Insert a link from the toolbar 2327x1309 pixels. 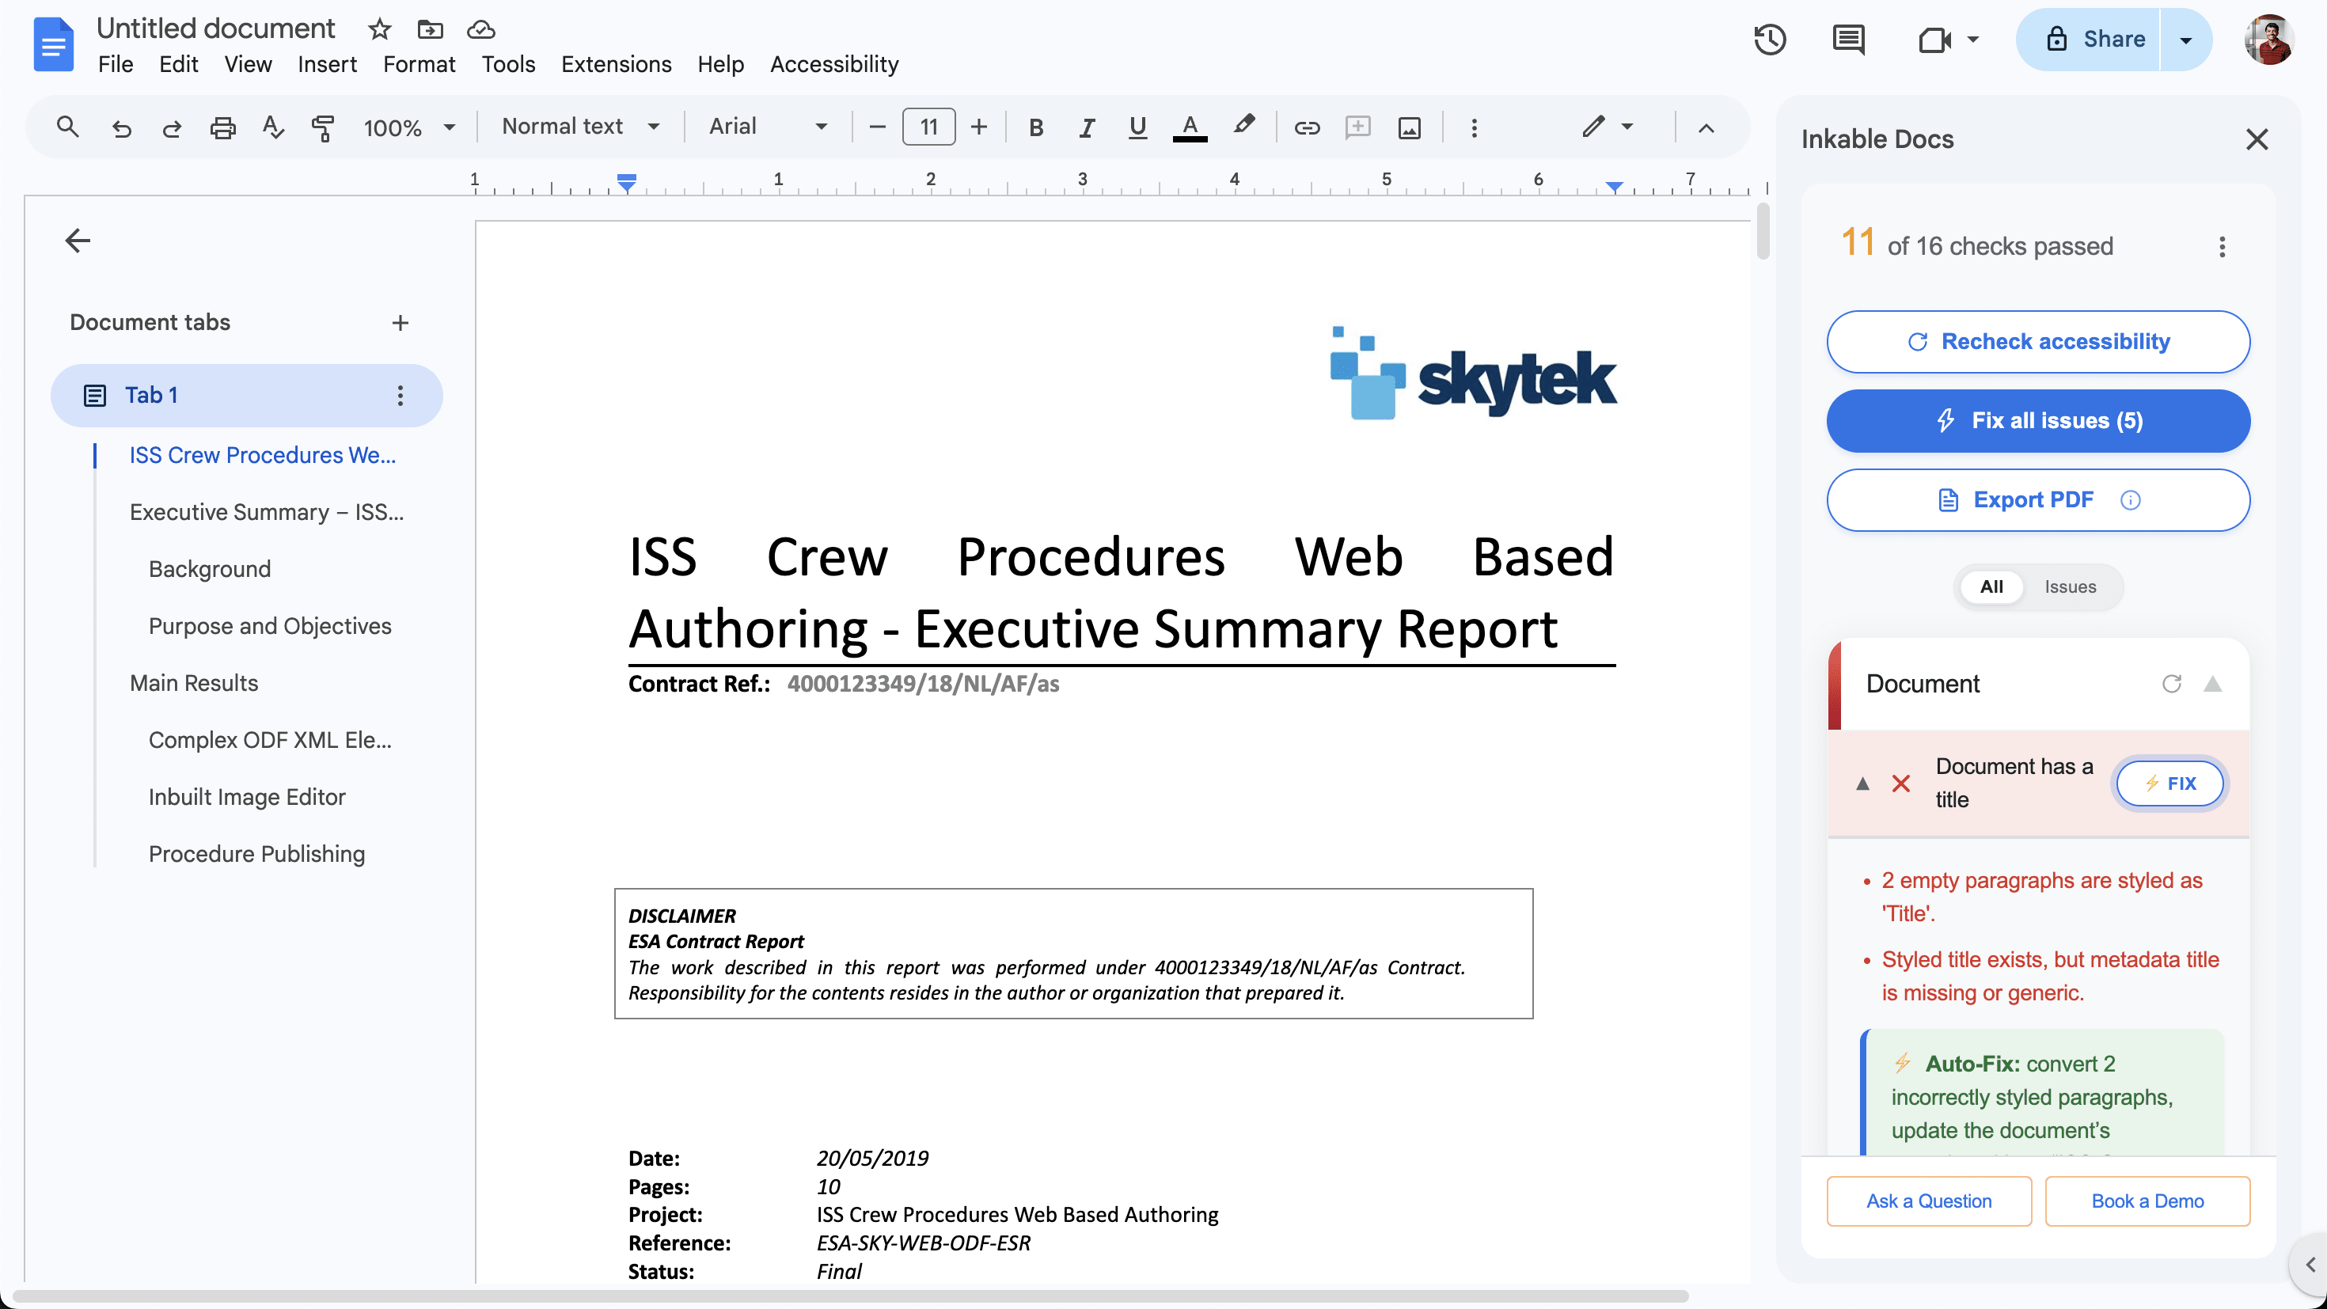(x=1306, y=127)
